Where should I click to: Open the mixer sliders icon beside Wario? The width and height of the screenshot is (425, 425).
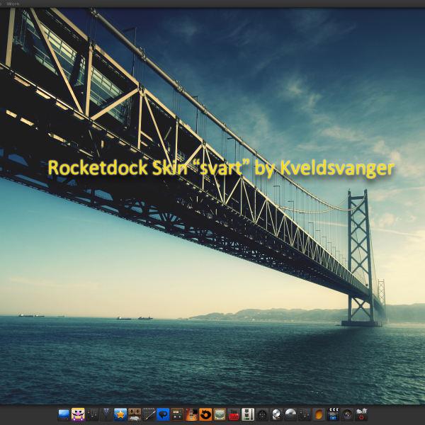(x=92, y=414)
